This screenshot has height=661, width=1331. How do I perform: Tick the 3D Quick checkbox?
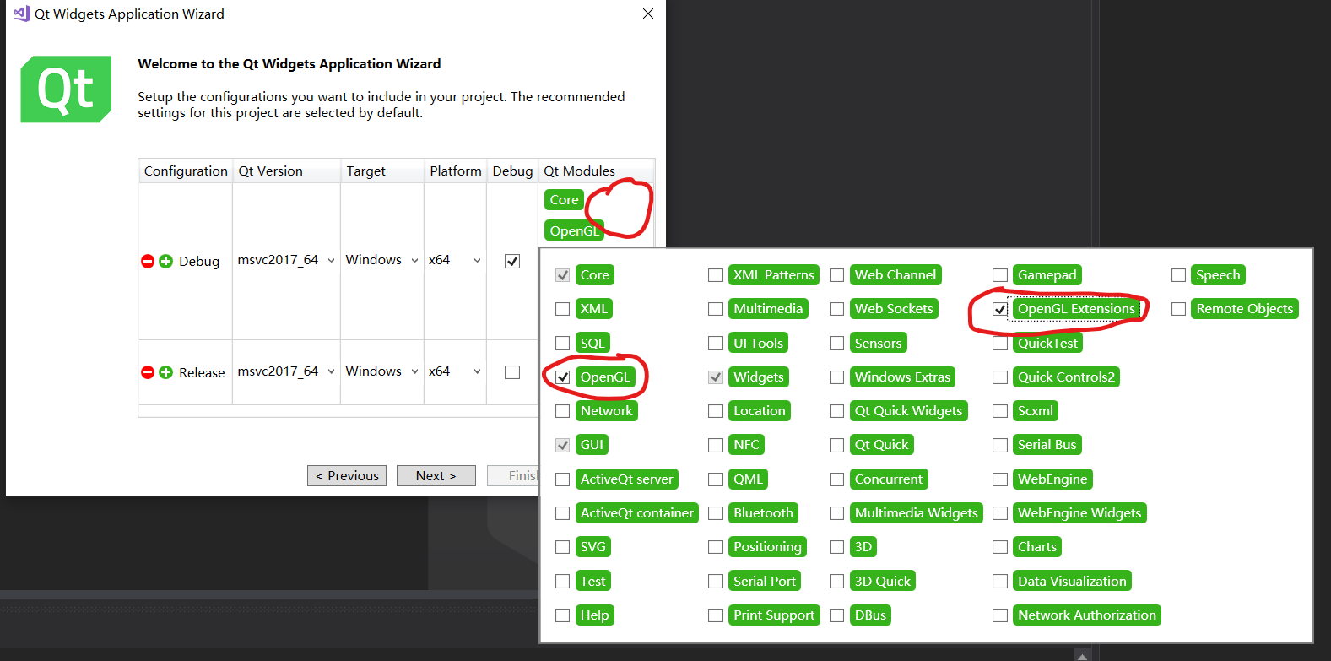pyautogui.click(x=837, y=582)
